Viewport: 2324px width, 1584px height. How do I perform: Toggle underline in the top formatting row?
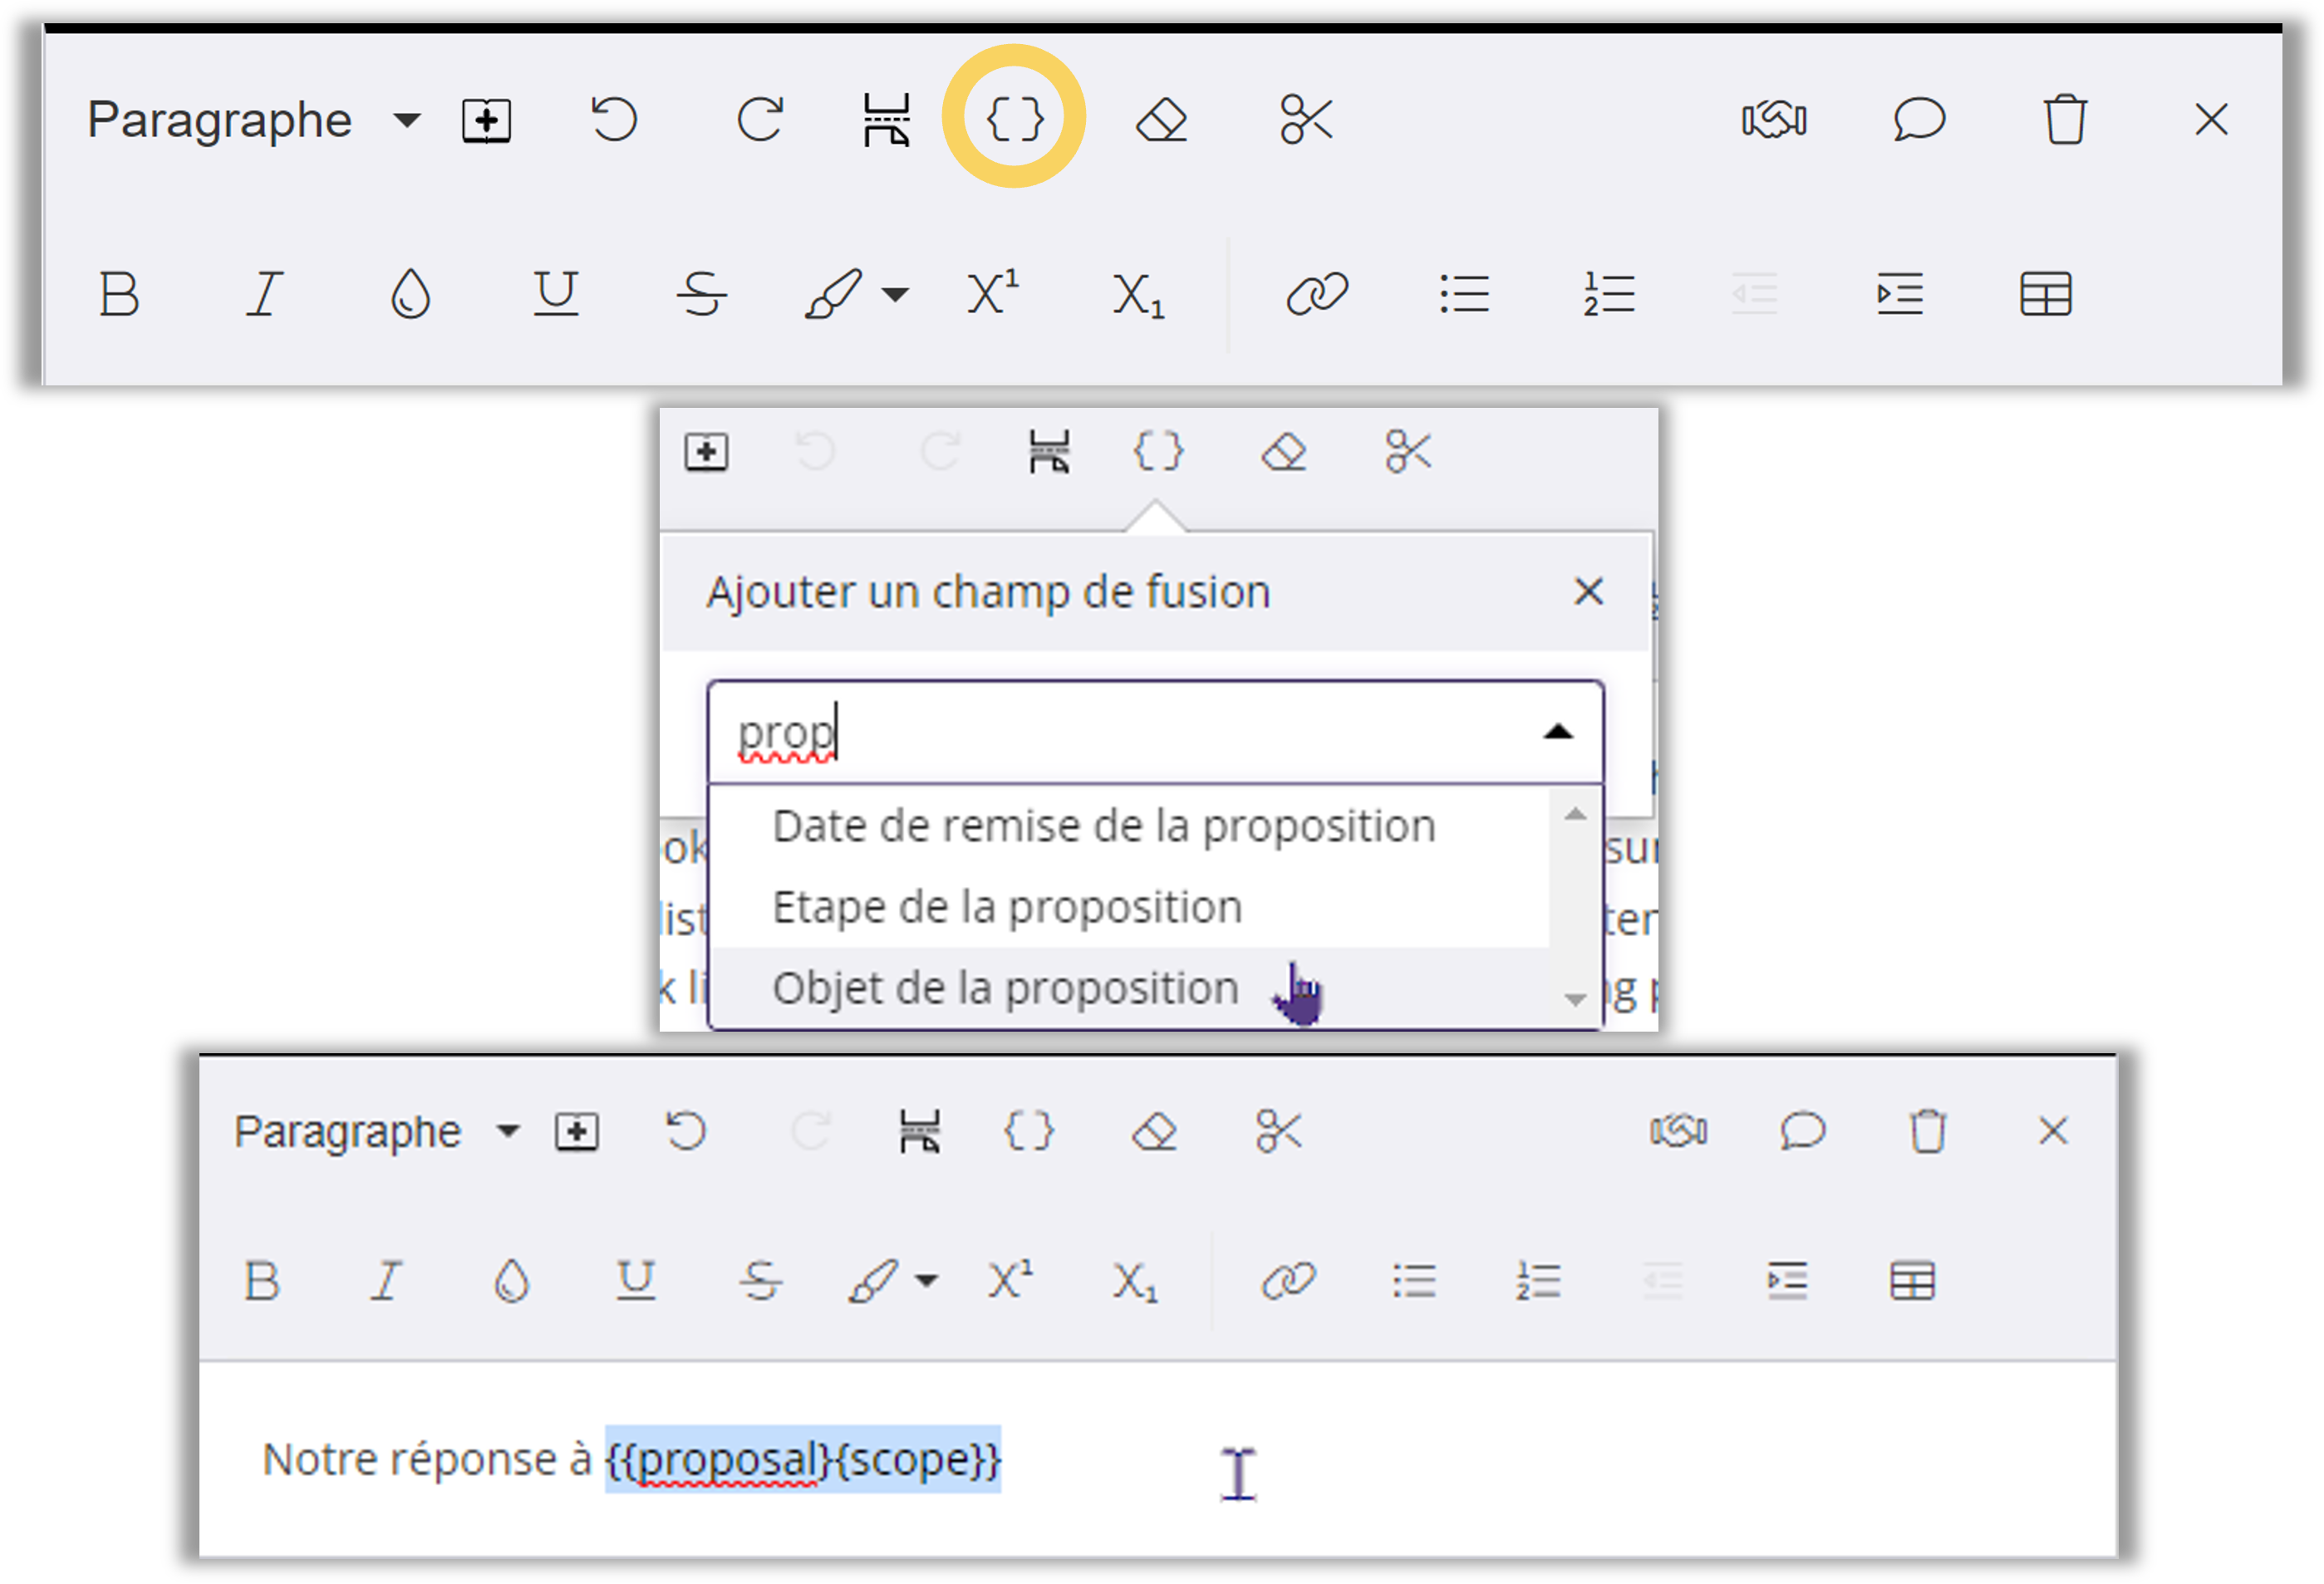tap(555, 294)
